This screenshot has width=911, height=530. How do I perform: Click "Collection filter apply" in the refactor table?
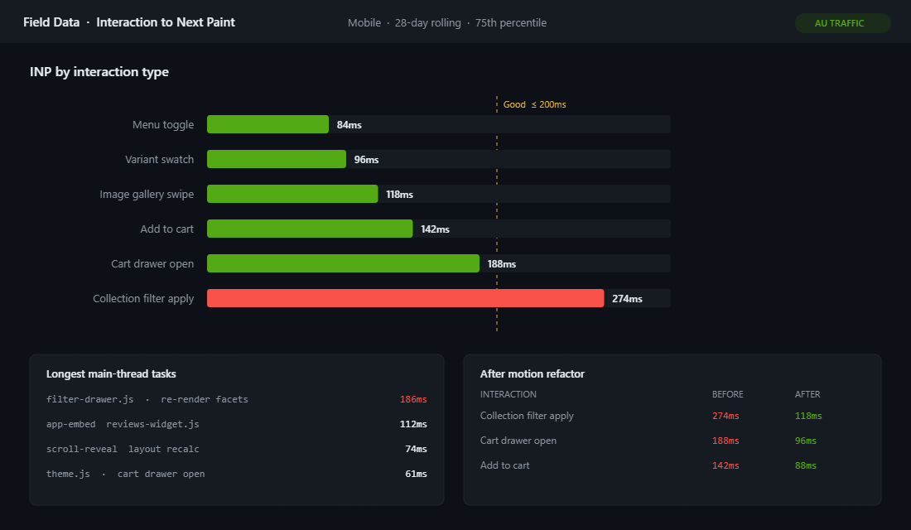click(527, 416)
